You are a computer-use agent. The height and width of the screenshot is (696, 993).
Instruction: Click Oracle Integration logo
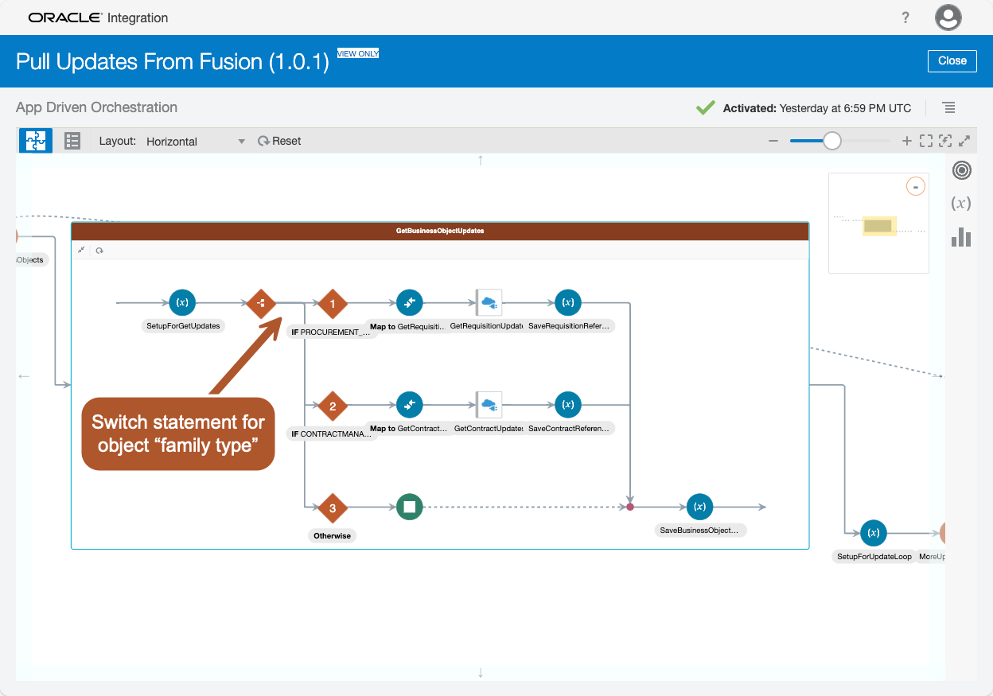coord(98,17)
